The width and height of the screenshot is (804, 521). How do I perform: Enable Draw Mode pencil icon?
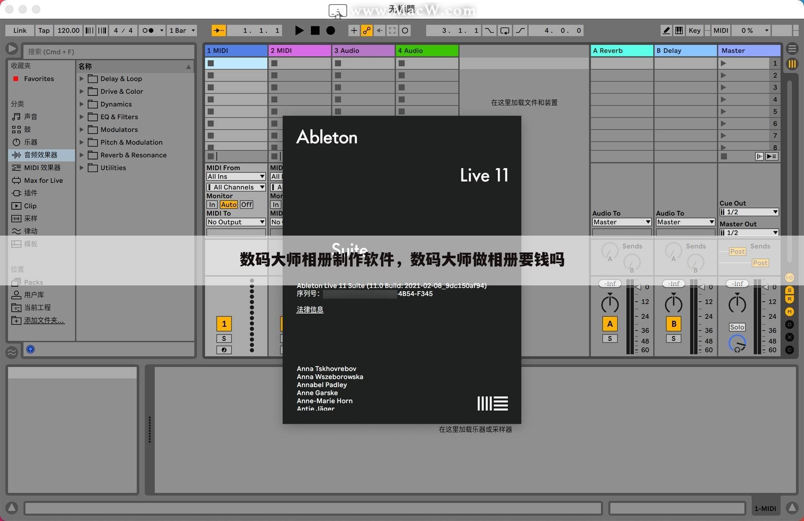point(666,31)
